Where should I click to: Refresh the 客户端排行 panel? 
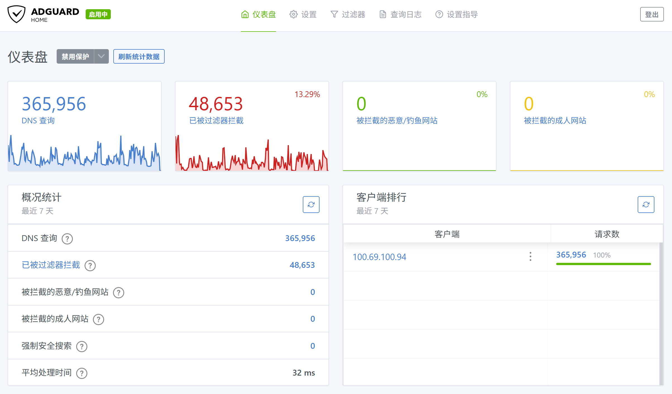[x=646, y=205]
